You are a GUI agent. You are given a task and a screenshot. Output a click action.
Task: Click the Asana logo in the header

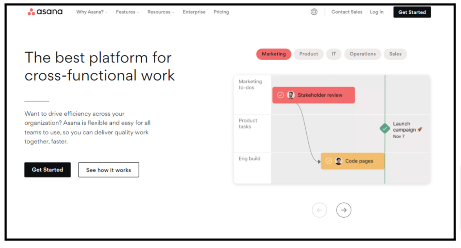point(45,12)
